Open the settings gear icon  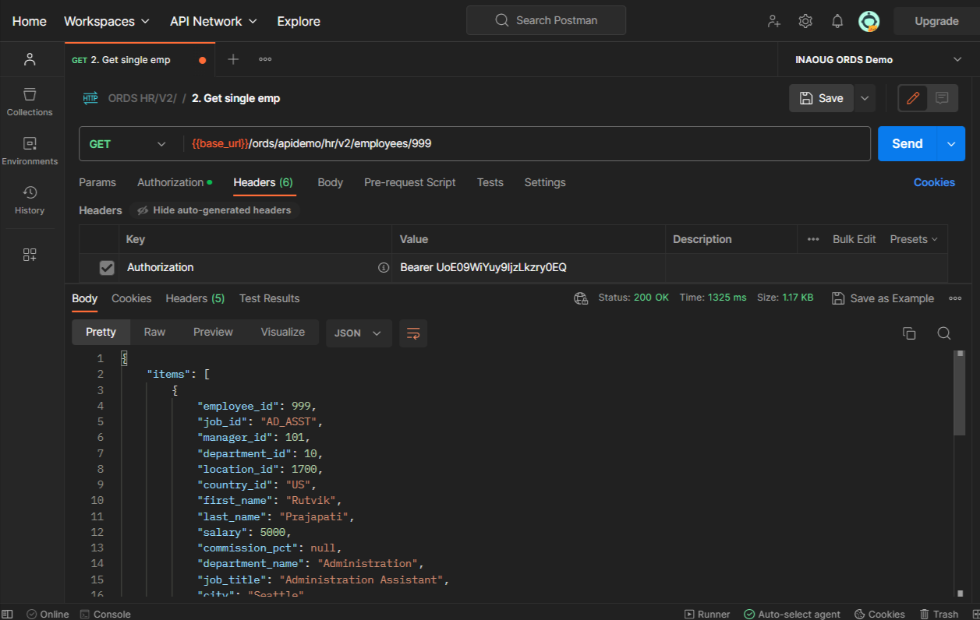click(805, 21)
